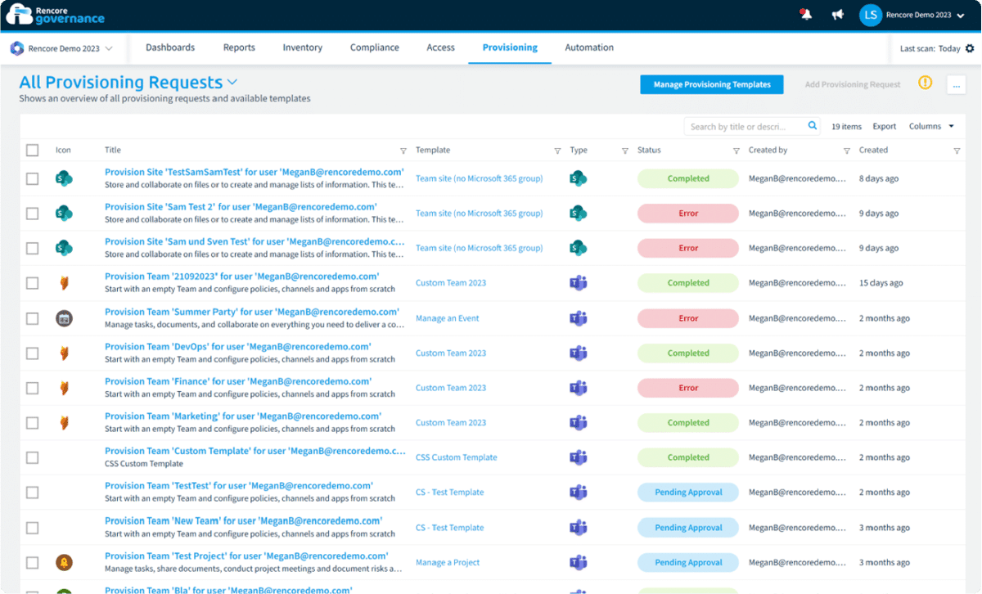982x594 pixels.
Task: Open the Custom Team 2023 template link
Action: click(450, 282)
